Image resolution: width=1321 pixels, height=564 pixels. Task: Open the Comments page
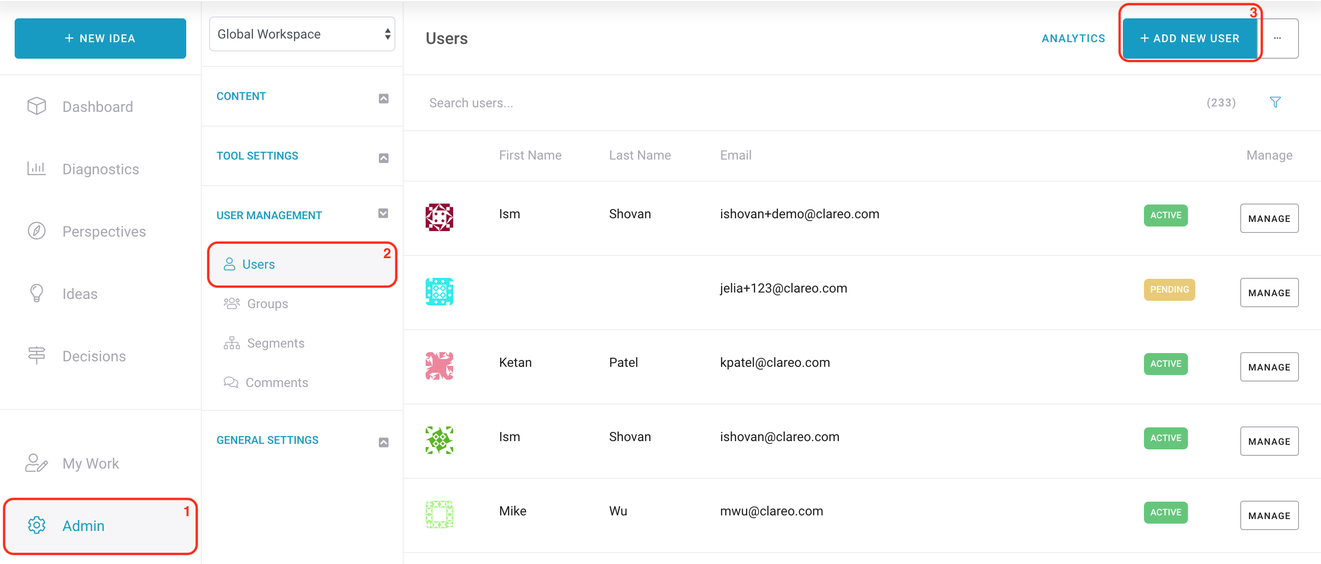(x=277, y=382)
